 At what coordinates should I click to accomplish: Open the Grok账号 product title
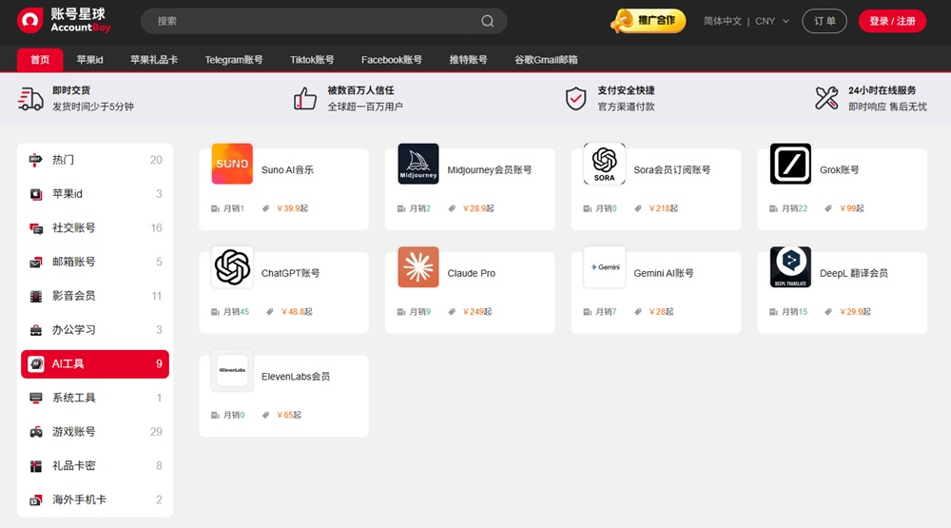[840, 170]
